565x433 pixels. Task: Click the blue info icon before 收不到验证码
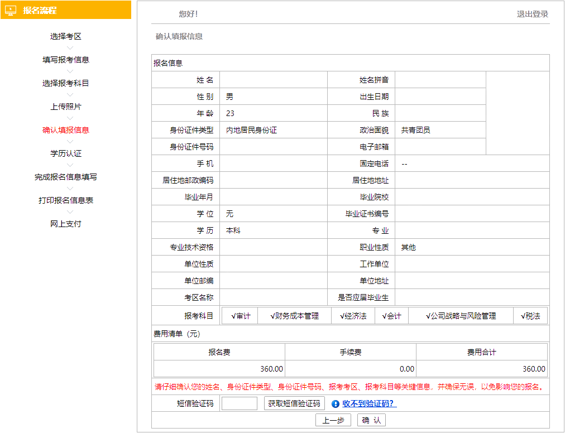[334, 403]
